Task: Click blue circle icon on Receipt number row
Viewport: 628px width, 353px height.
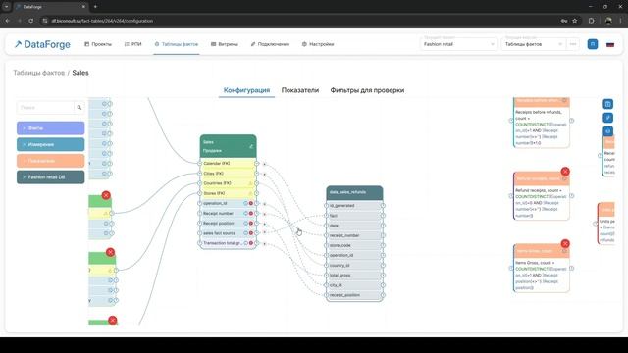Action: (246, 214)
